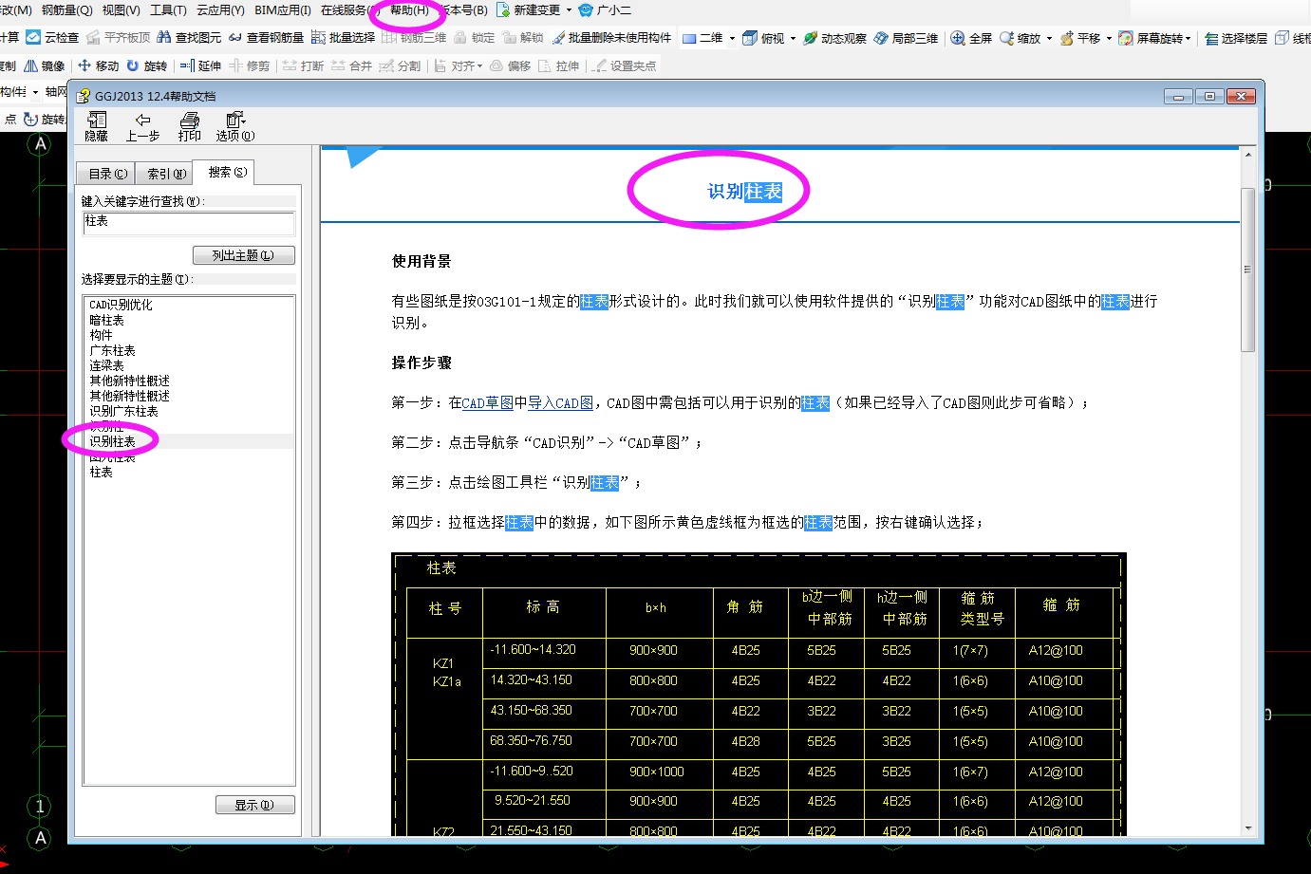Open the Cloud Apps 云应用(Y) menu
The width and height of the screenshot is (1311, 874).
click(220, 10)
